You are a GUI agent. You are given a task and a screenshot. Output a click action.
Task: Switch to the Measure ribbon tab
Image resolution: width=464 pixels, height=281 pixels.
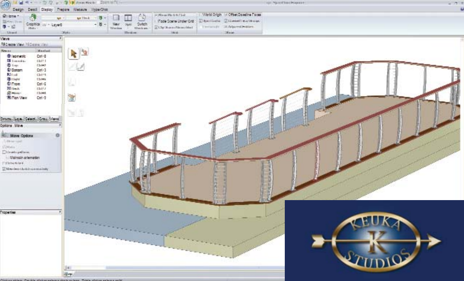tap(80, 9)
